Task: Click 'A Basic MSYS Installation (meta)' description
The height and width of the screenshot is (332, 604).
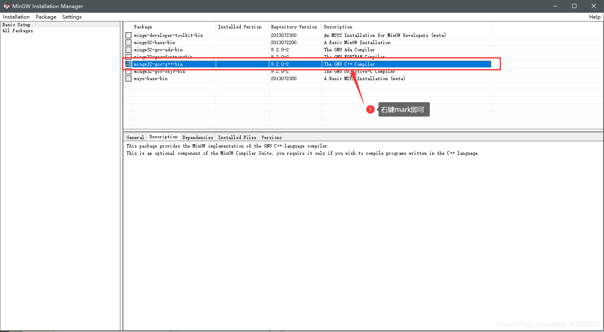Action: point(365,78)
